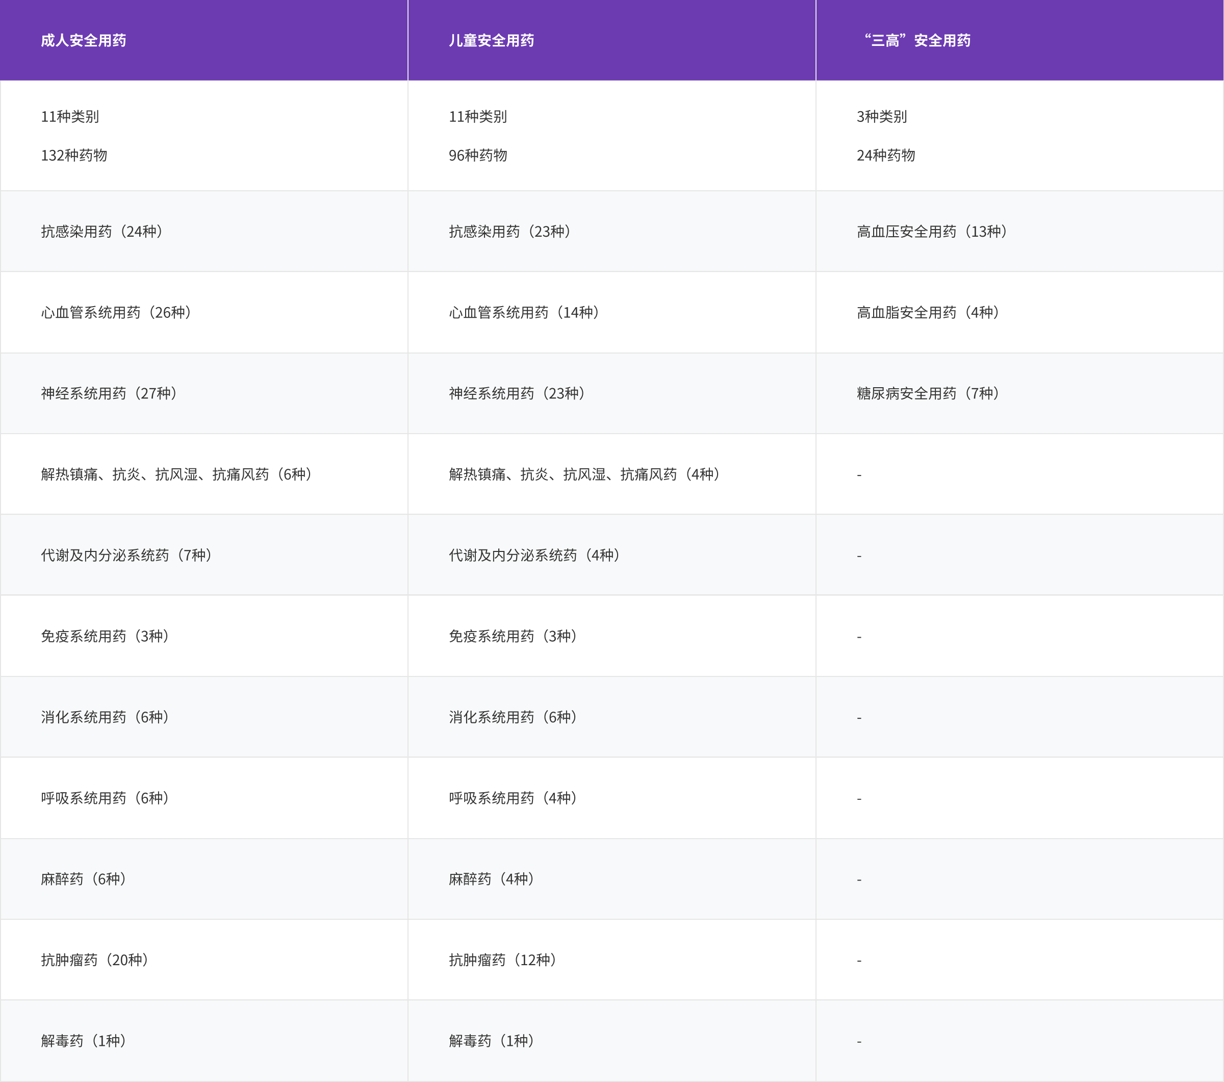Click 高血压安全用药（13种）entry
This screenshot has width=1224, height=1082.
(x=932, y=231)
